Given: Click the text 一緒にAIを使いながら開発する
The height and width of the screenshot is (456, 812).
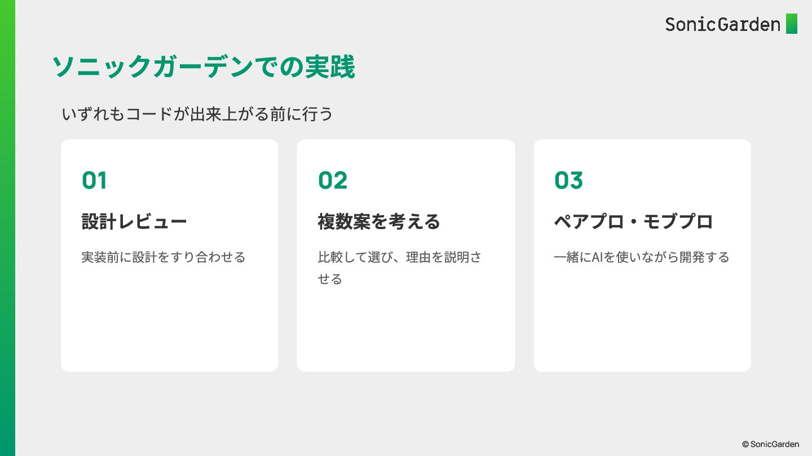Looking at the screenshot, I should [642, 257].
